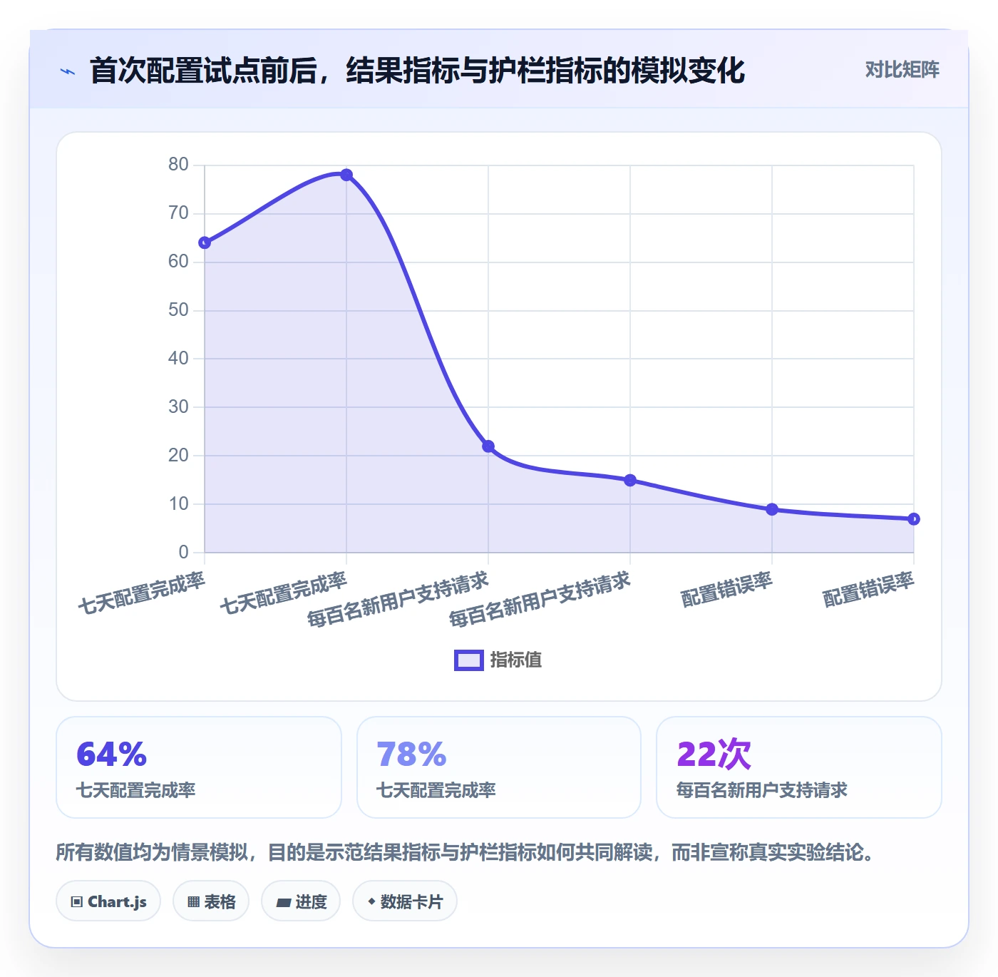Viewport: 998px width, 977px height.
Task: Click the square icon in Chart.js chip
Action: click(x=77, y=902)
